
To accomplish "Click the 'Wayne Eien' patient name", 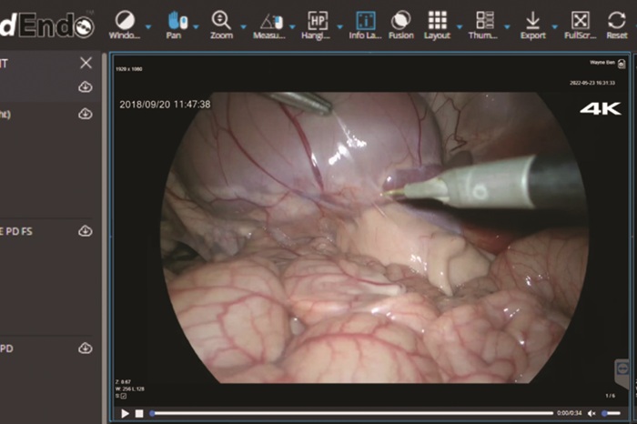I will (x=602, y=62).
